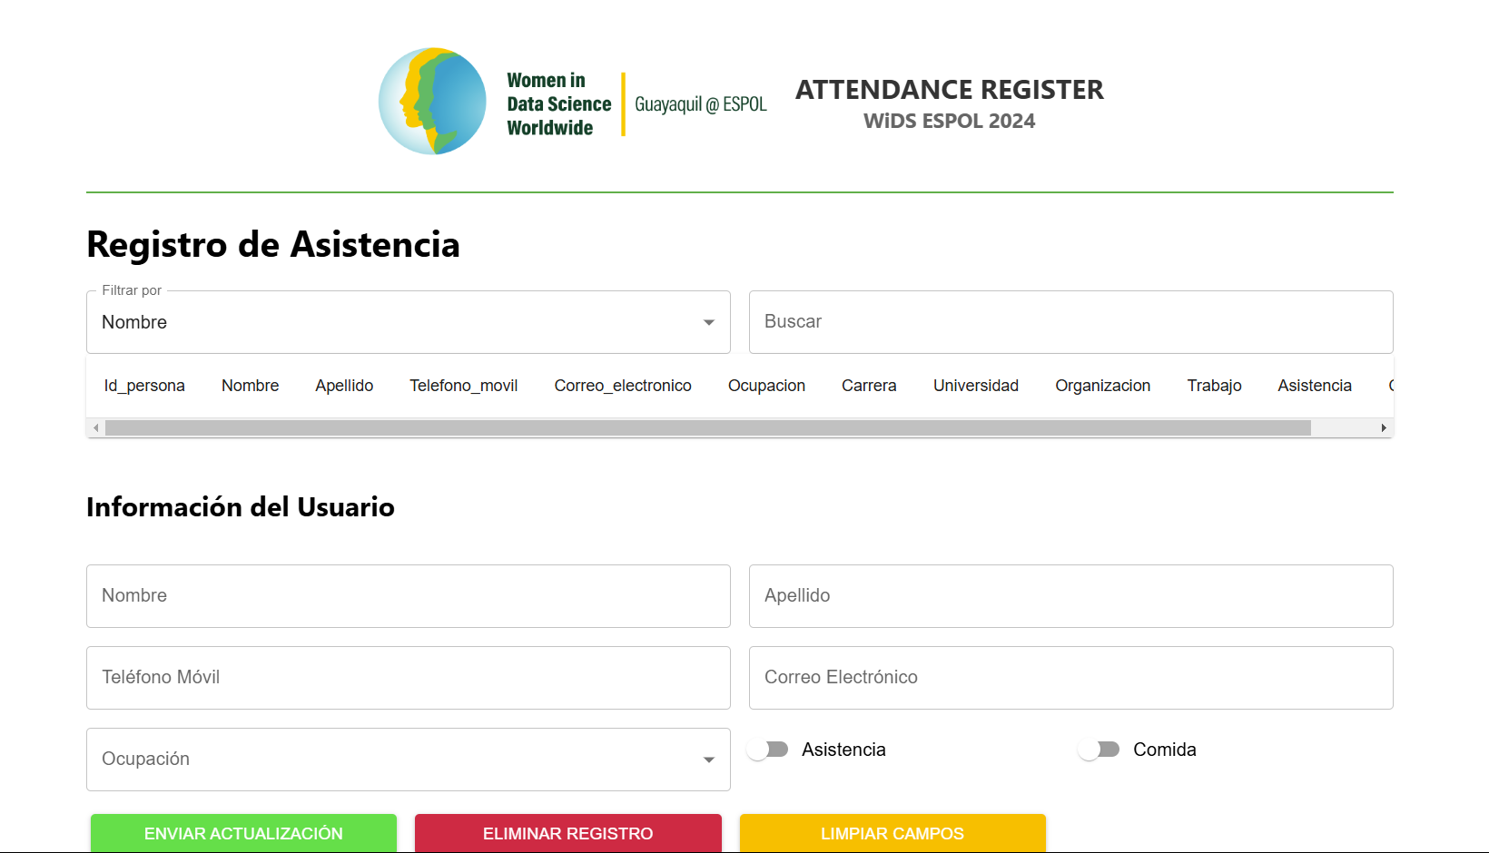This screenshot has height=853, width=1489.
Task: Click the Women in Data Science globe logo
Action: coord(432,102)
